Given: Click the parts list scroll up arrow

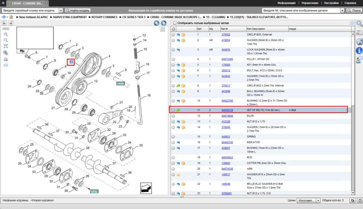Looking at the screenshot, I should pos(353,34).
